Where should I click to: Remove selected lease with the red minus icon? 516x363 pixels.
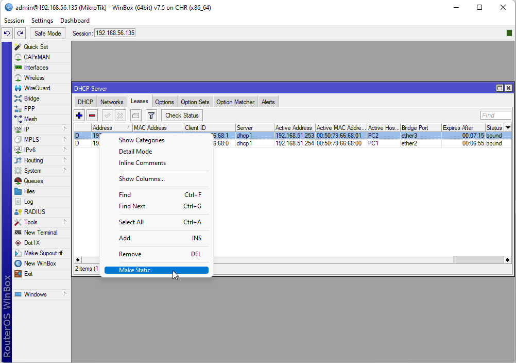(92, 115)
